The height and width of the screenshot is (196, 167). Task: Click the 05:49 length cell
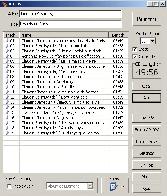(x=119, y=41)
